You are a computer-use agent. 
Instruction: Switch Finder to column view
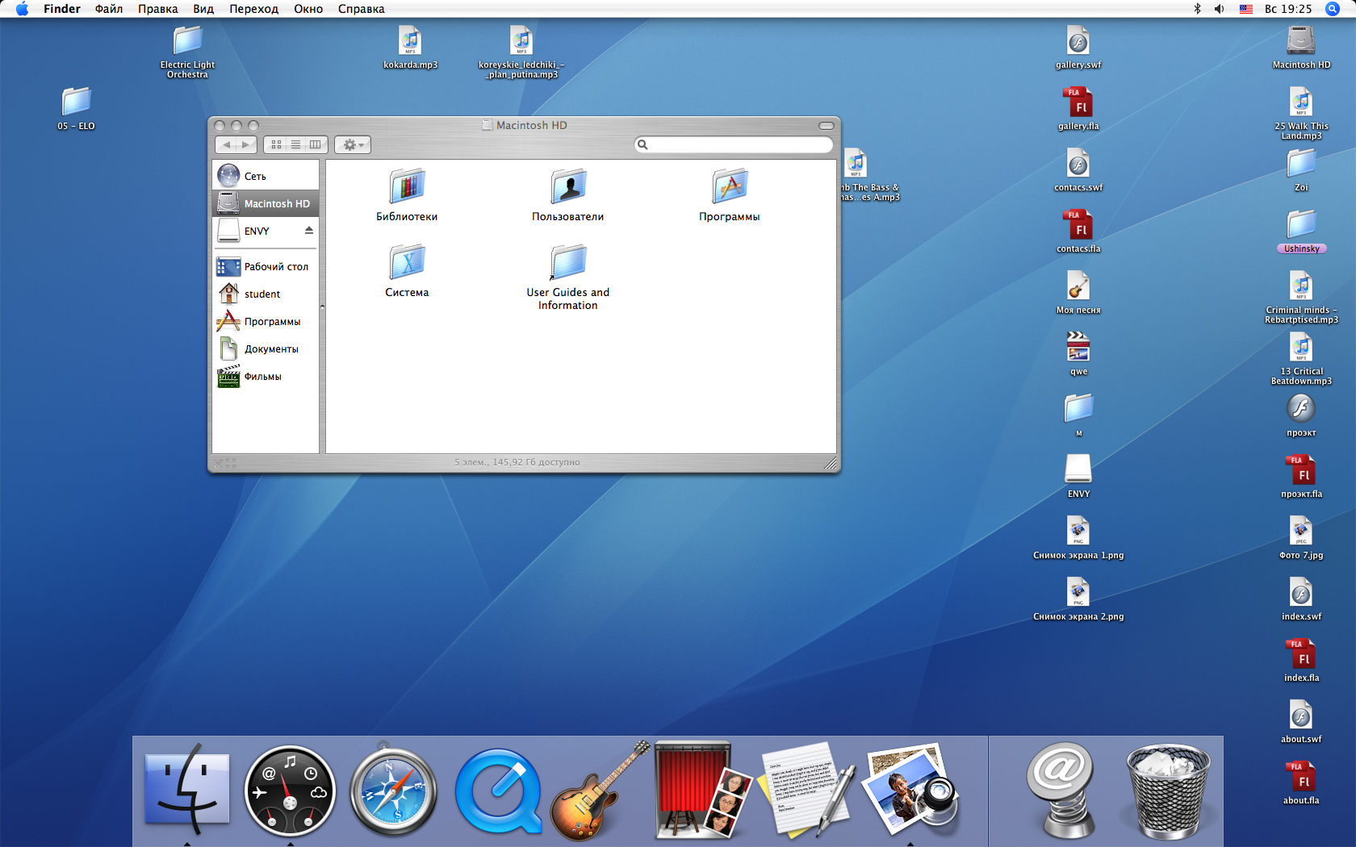(316, 144)
